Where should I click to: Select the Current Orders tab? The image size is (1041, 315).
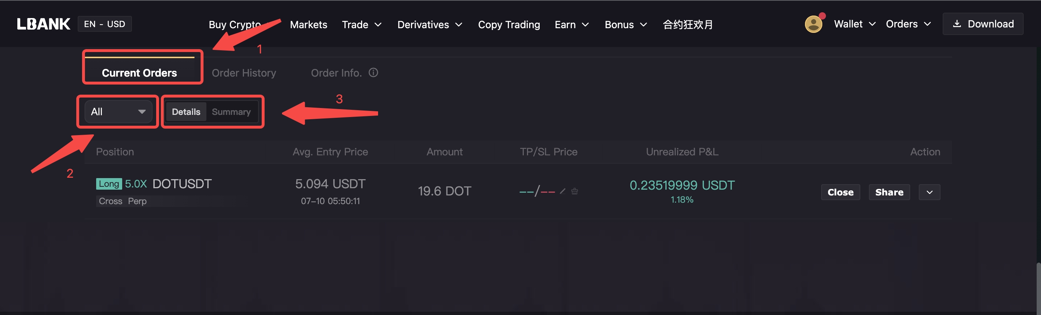pos(140,73)
